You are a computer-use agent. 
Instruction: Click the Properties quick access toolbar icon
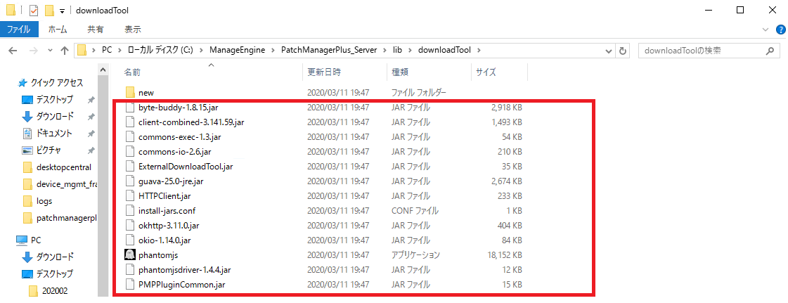33,11
